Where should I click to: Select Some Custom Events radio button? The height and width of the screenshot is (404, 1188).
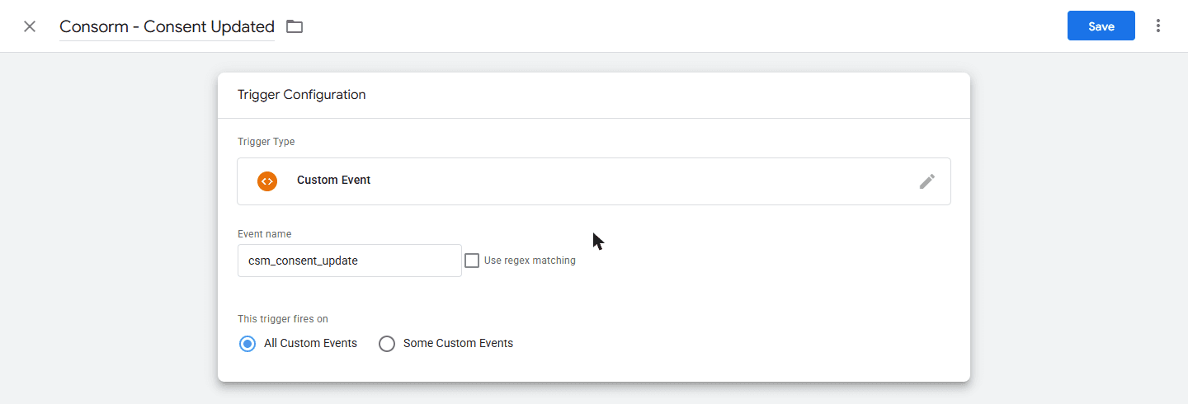[x=387, y=344]
